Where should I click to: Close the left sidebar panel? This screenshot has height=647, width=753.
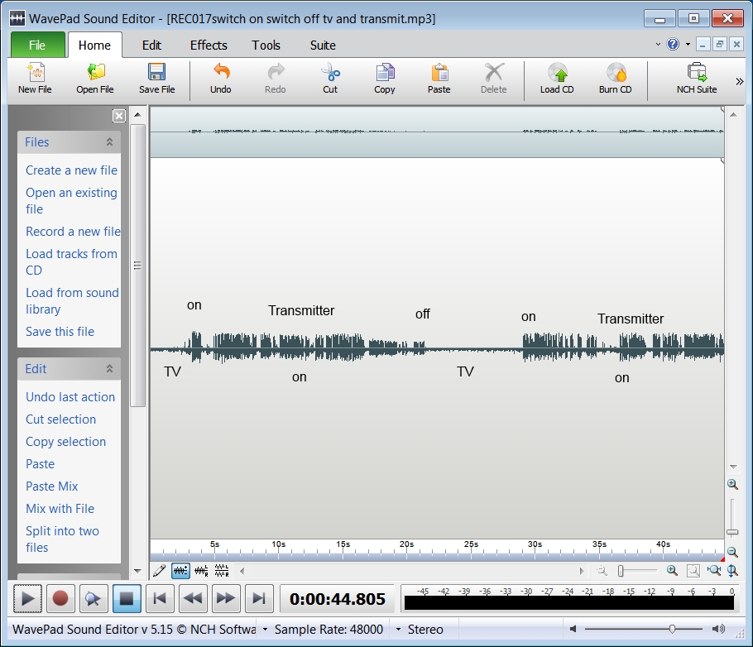click(x=119, y=117)
